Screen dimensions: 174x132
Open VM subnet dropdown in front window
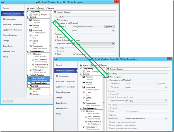pos(167,88)
